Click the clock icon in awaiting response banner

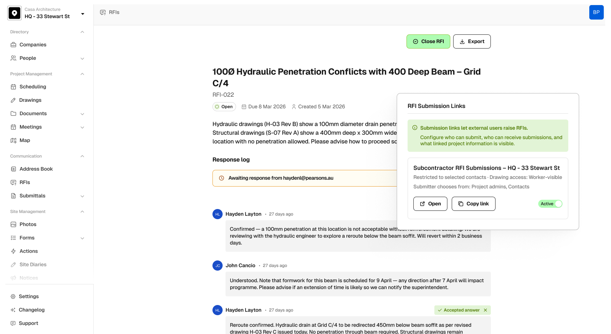(222, 178)
